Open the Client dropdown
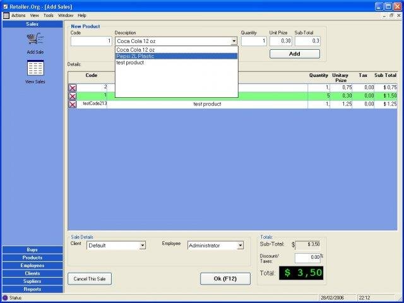Screen dimensions: 404x303 pos(142,246)
